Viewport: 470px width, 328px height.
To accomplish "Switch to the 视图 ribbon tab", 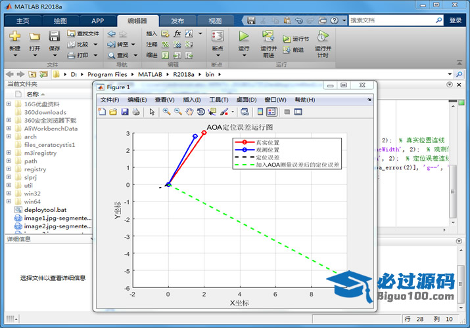I will coord(215,20).
